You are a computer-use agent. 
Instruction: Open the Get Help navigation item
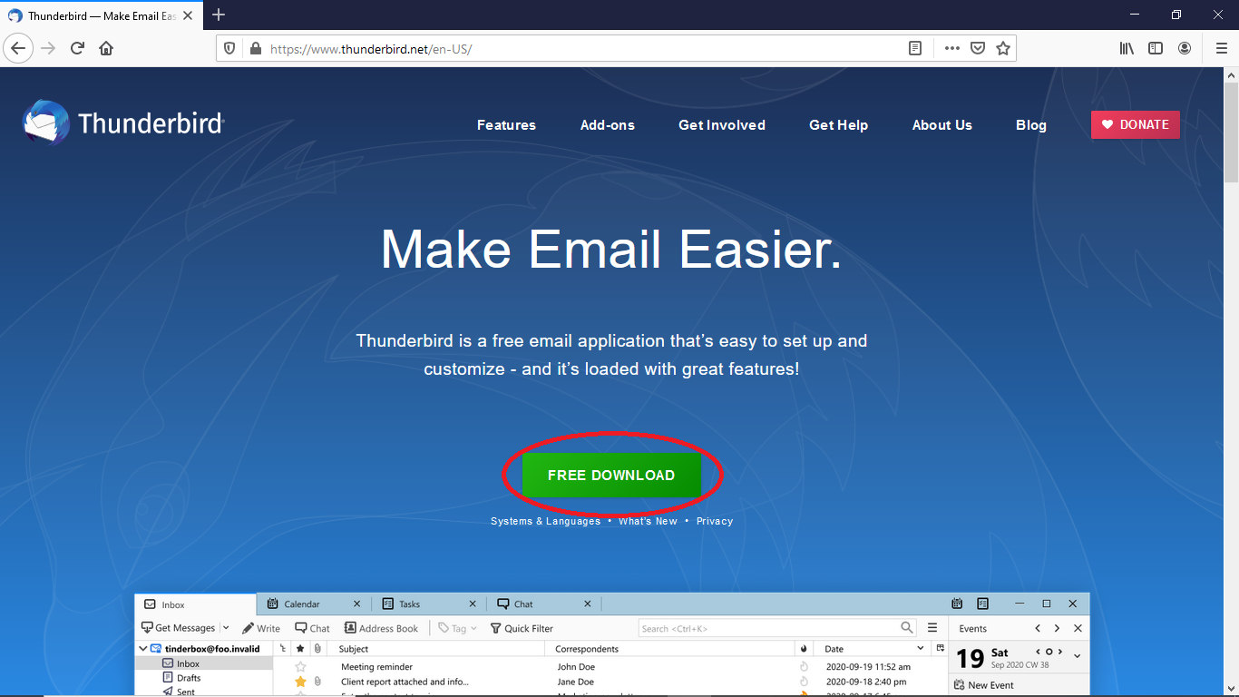pos(839,125)
